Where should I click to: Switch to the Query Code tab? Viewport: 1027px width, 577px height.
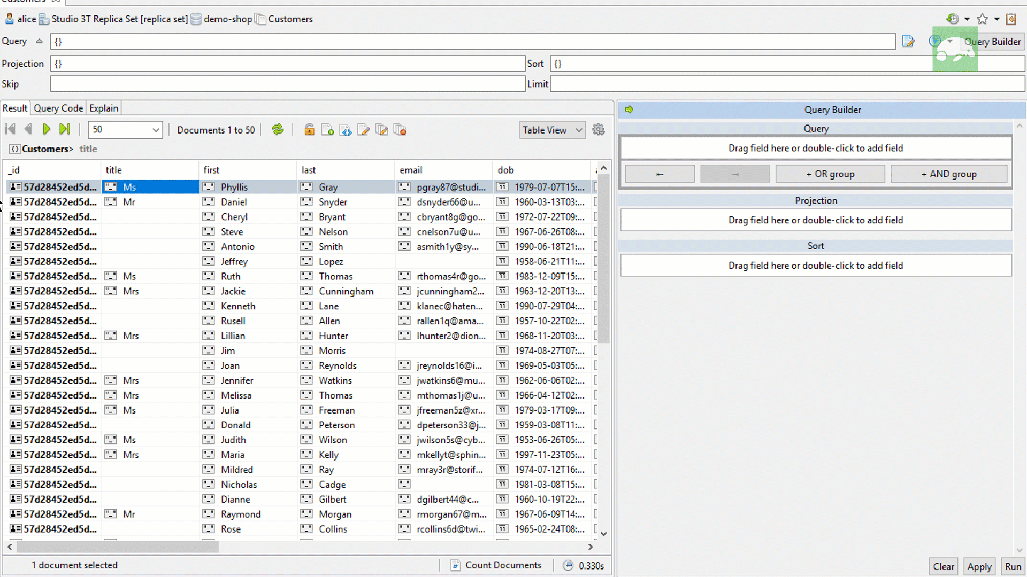point(58,108)
